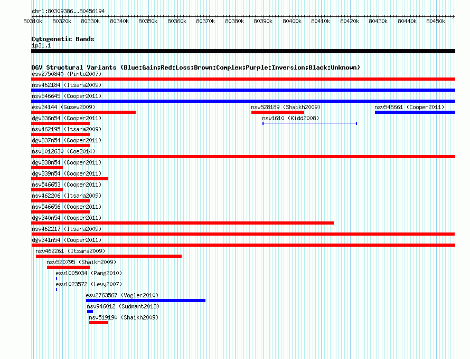
Task: Click the esv1005034 (Pang2010) label
Action: [x=89, y=273]
